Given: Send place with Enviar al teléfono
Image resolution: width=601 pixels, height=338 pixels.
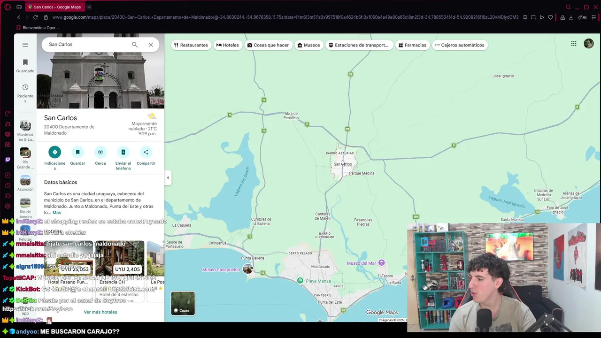Looking at the screenshot, I should [123, 158].
